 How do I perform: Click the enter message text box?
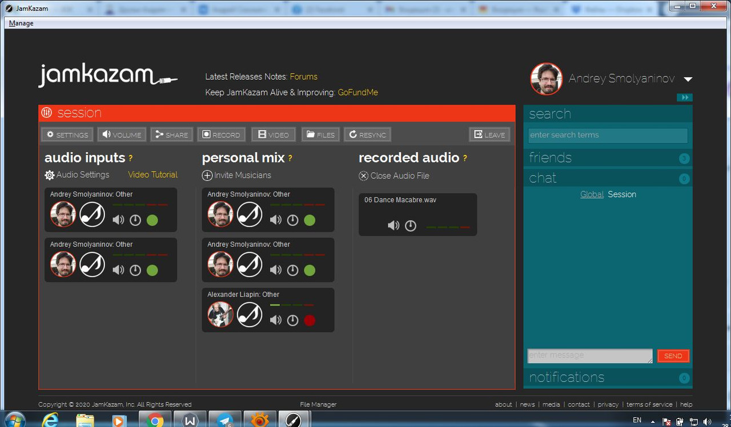[x=589, y=356]
